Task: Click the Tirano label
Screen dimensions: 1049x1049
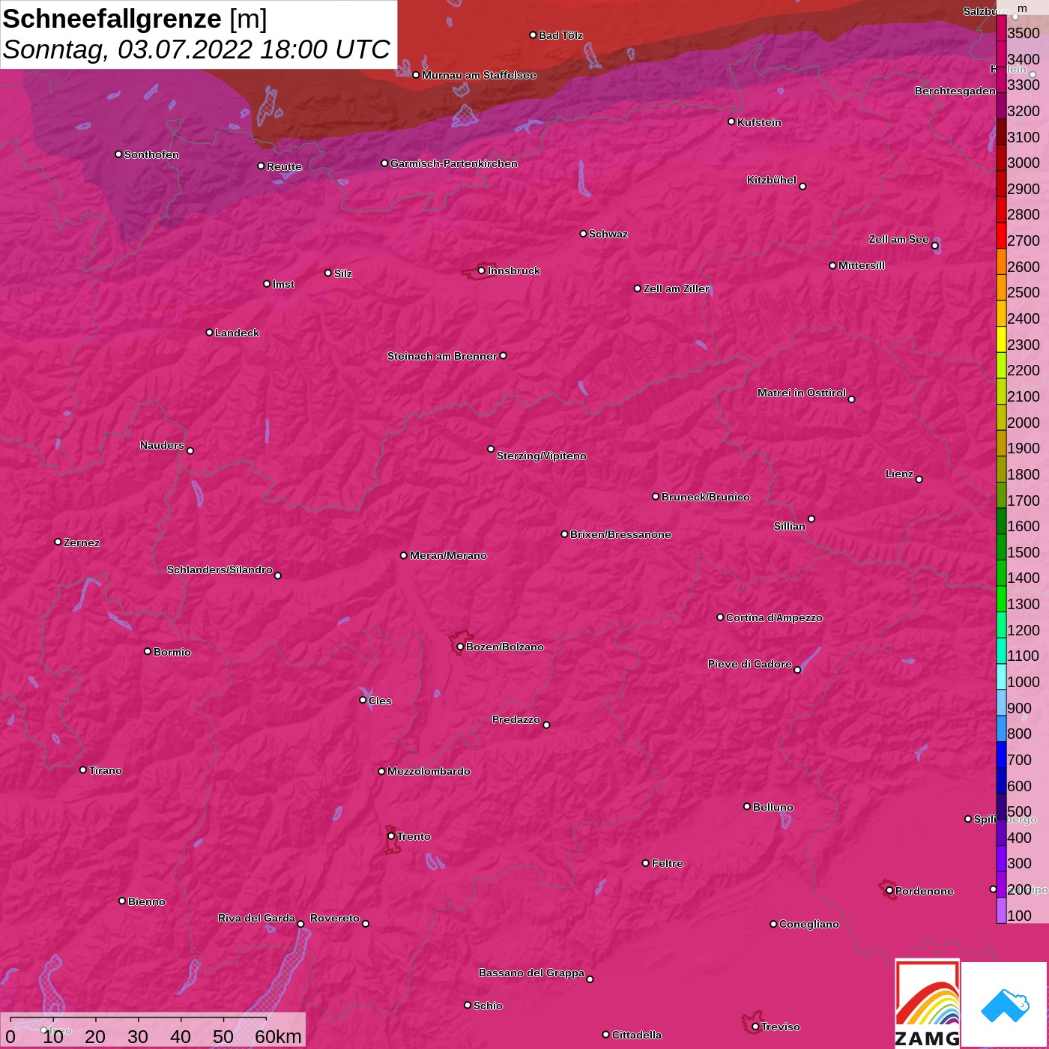Action: pyautogui.click(x=105, y=770)
